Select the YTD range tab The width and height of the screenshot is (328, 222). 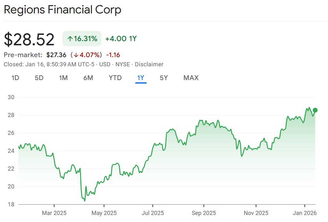(x=115, y=78)
